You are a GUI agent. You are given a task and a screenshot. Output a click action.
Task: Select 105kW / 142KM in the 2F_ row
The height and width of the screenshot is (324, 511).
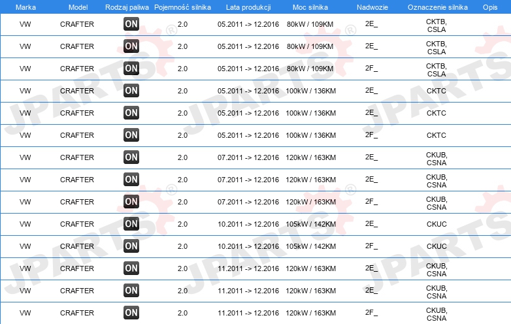[x=310, y=246]
